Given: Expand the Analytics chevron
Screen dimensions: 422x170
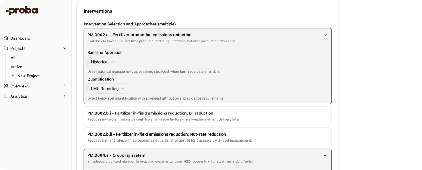Looking at the screenshot, I should [x=65, y=96].
